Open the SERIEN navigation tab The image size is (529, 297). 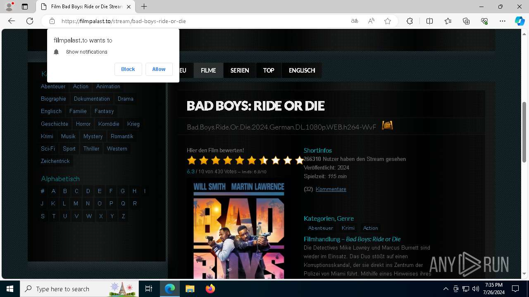(x=240, y=71)
